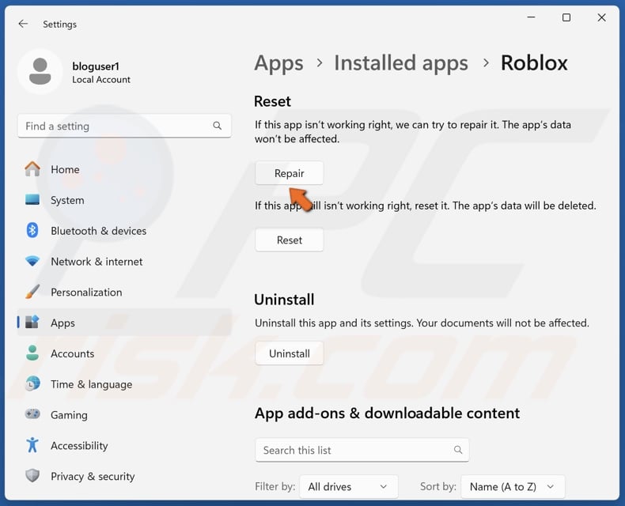
Task: Click the Reset button
Action: click(289, 240)
